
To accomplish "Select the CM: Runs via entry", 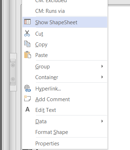I will pos(65,11).
